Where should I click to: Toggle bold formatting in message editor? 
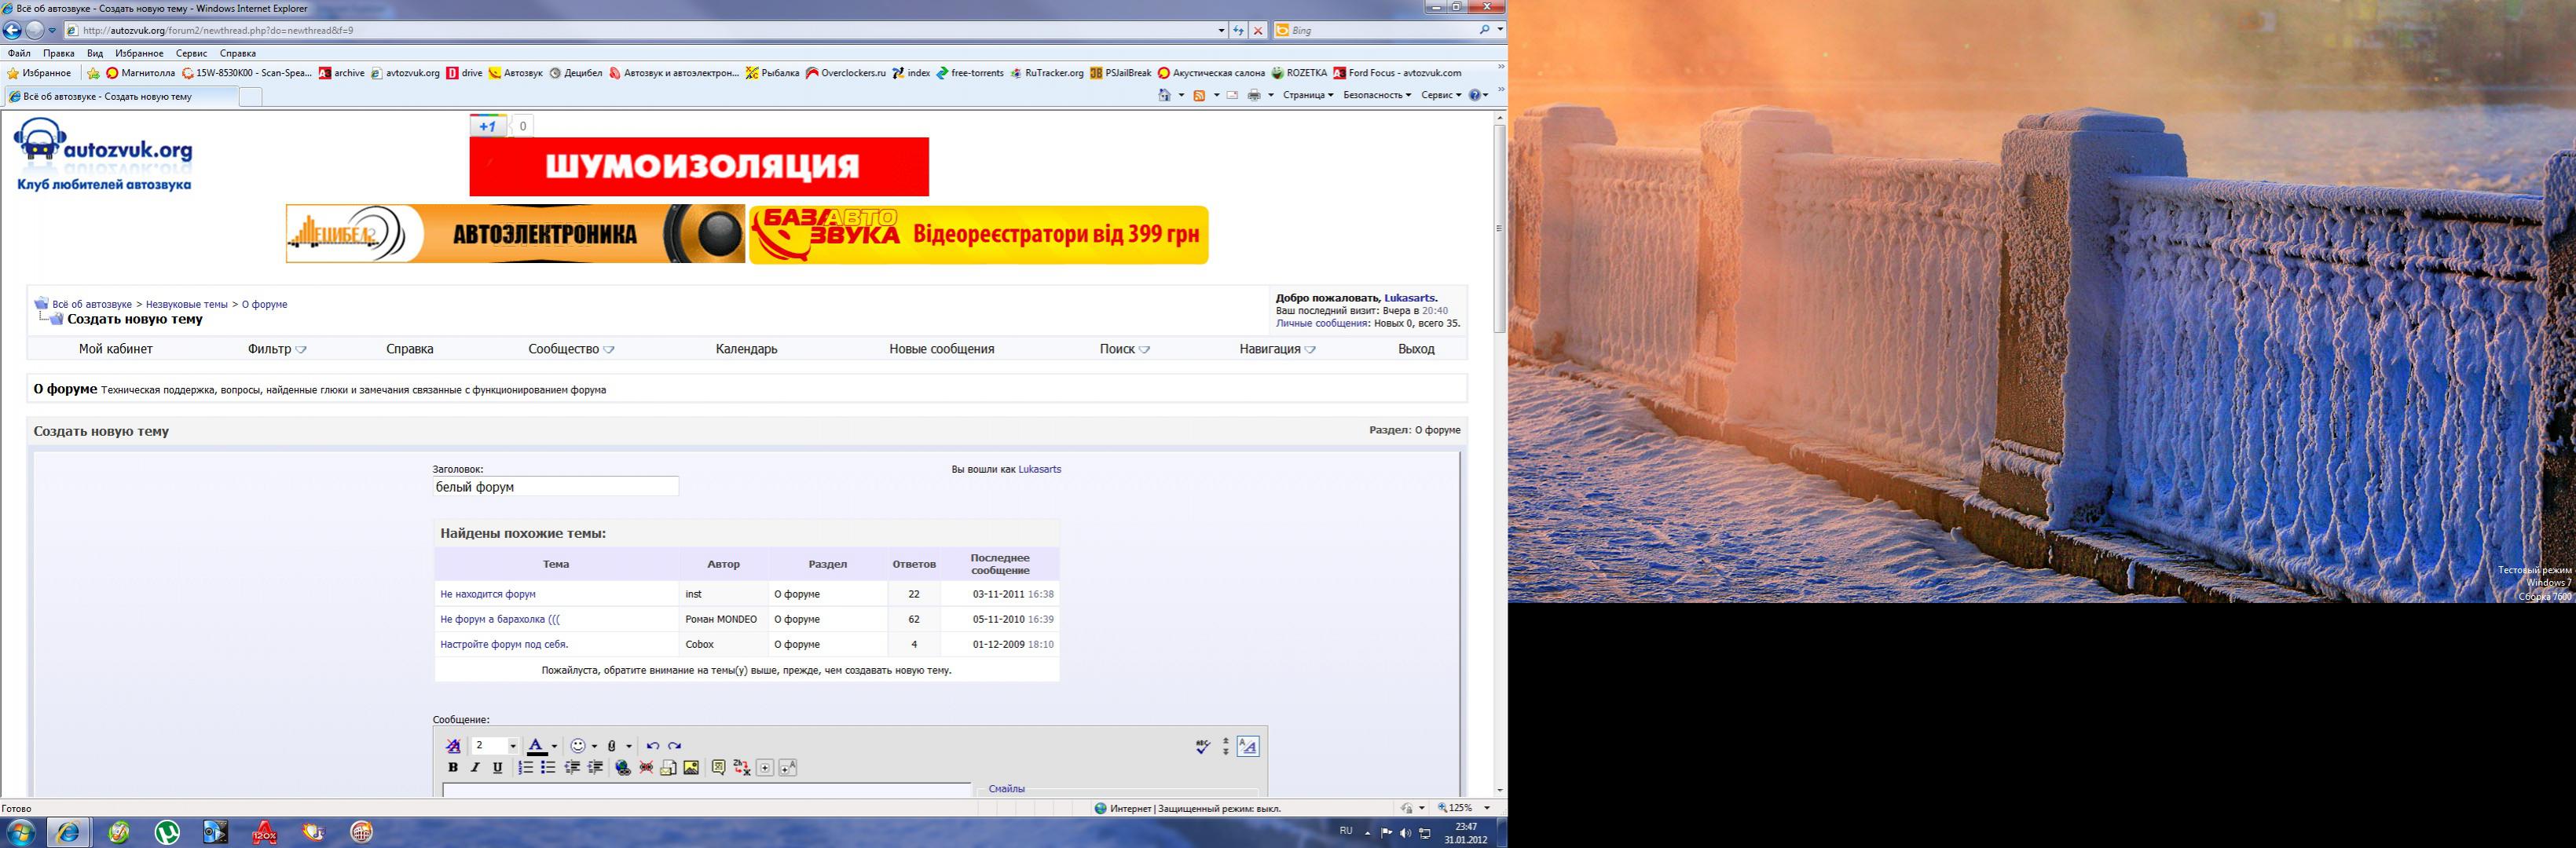[453, 767]
